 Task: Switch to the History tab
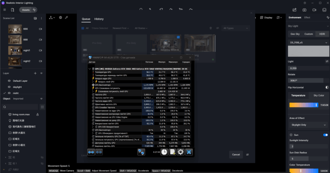[99, 19]
